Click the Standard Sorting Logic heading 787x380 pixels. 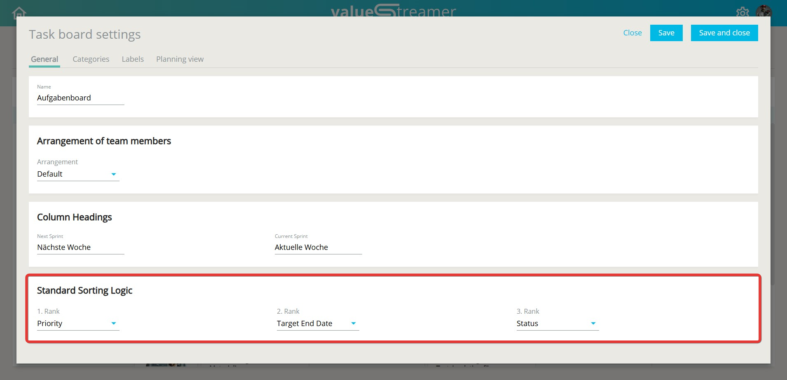84,291
